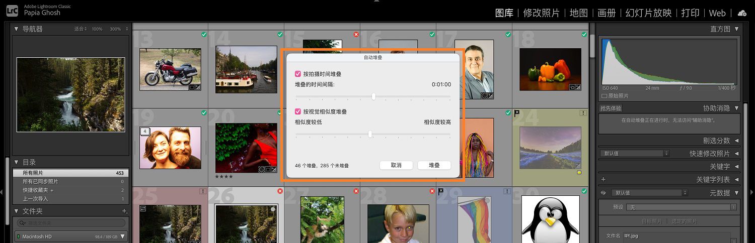Click the green checkmark badge on photo 19
This screenshot has width=755, height=243.
204,112
